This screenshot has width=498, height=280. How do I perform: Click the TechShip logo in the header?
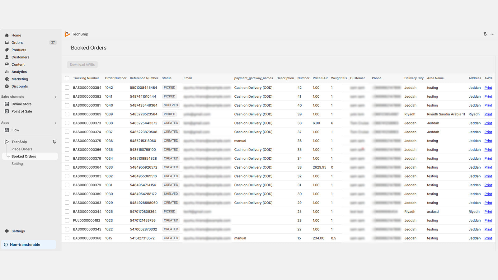click(76, 34)
